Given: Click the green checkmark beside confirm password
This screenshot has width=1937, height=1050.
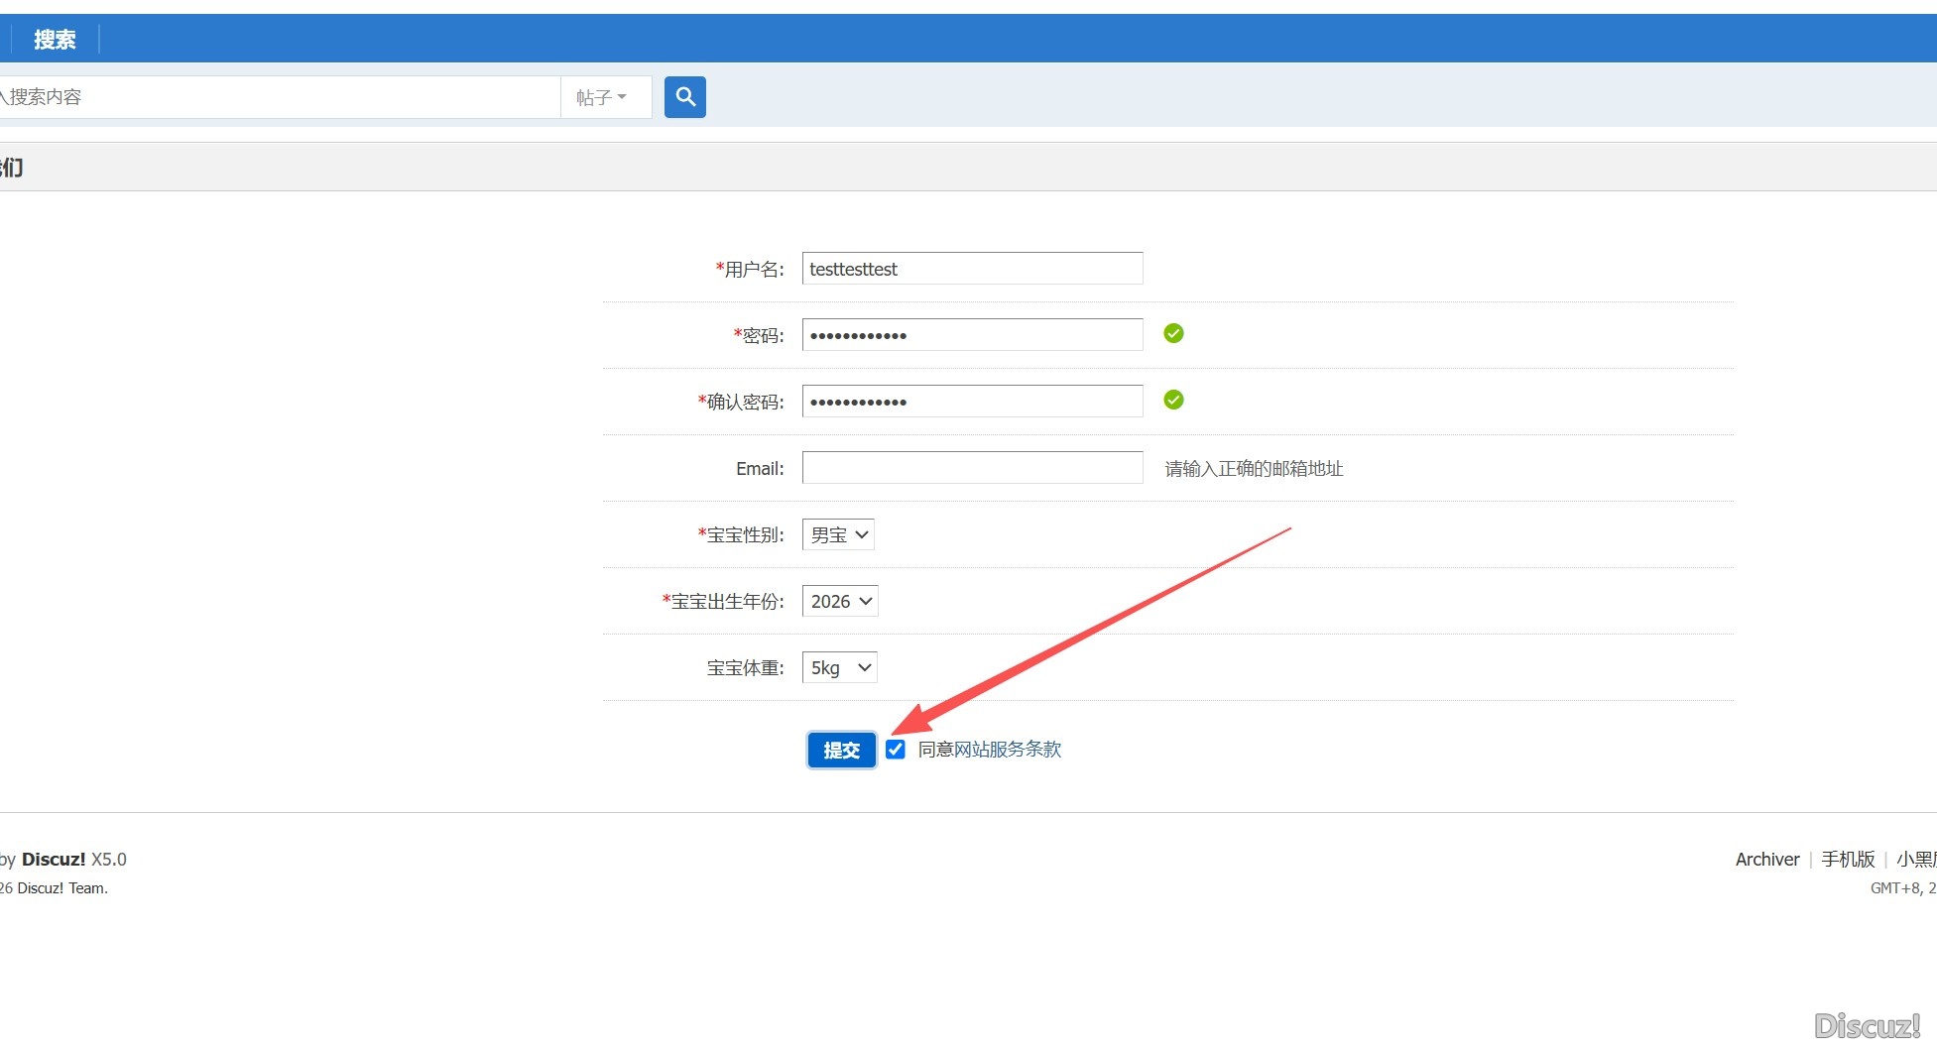Looking at the screenshot, I should click(1173, 401).
